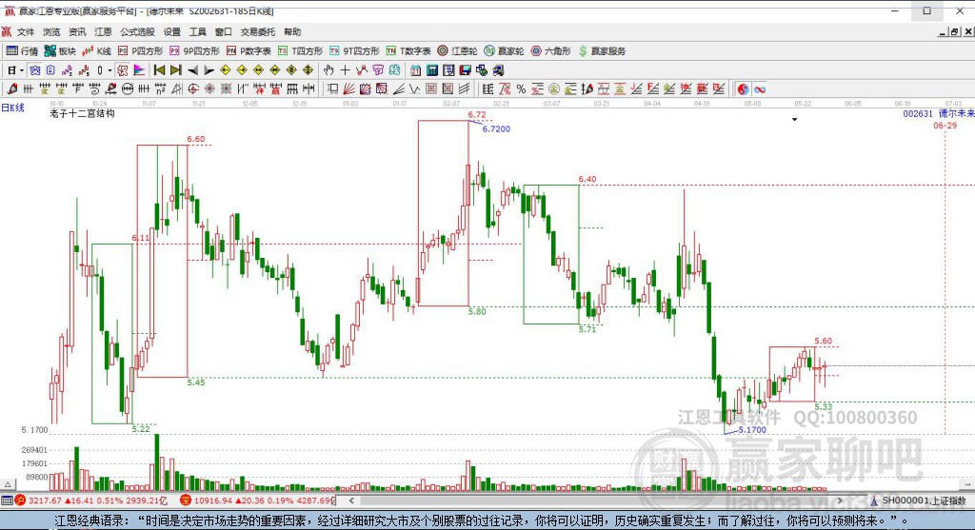This screenshot has width=975, height=530.
Task: Click the yin-yang symbol icon
Action: pos(743,89)
